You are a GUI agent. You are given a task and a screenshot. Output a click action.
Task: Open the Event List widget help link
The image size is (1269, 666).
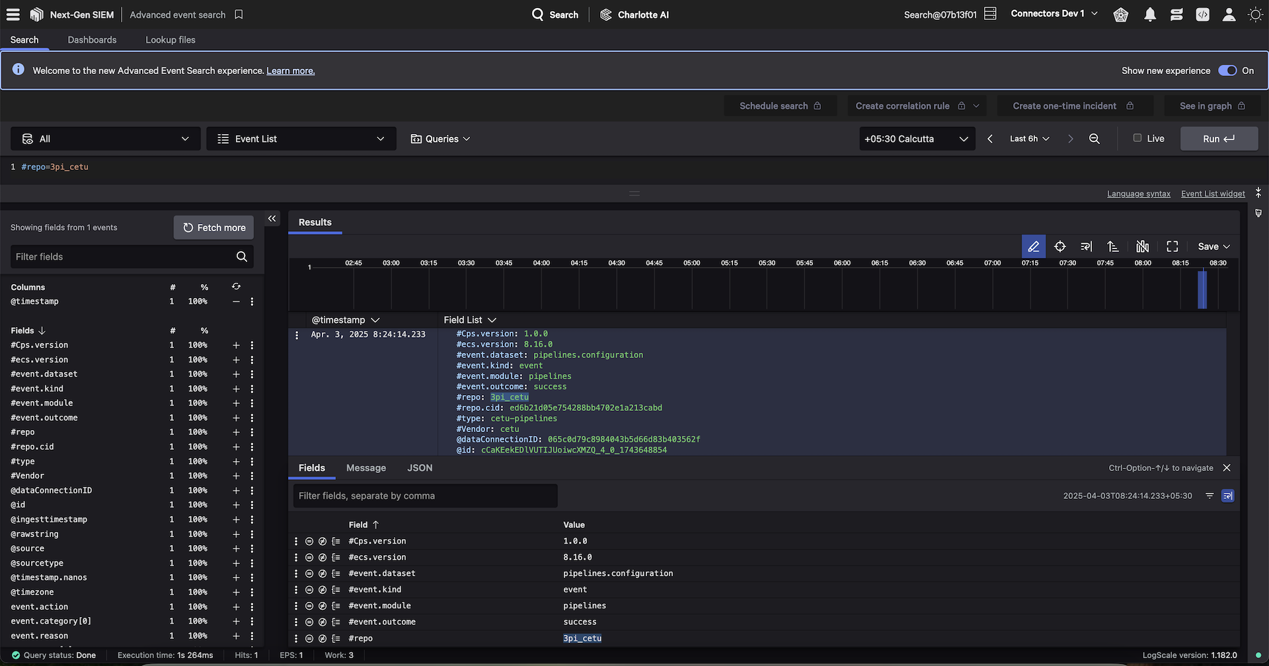[x=1213, y=194]
